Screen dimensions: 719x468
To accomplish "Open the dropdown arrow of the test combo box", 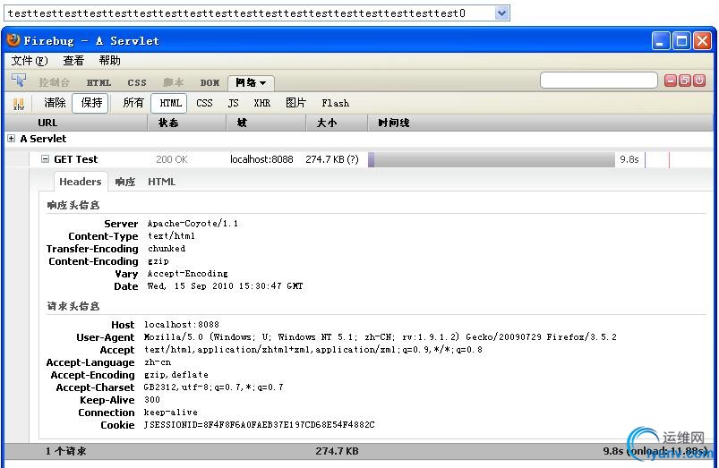I will (x=501, y=13).
